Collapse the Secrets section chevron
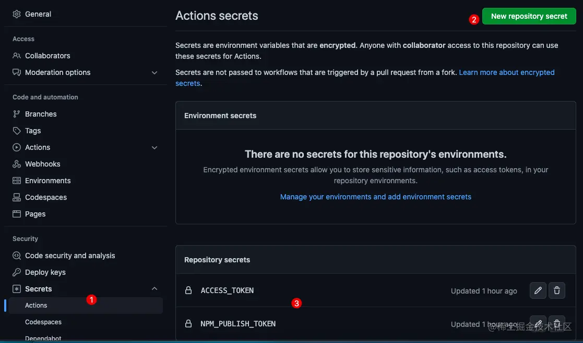Screen dimensions: 583x343 coord(154,289)
